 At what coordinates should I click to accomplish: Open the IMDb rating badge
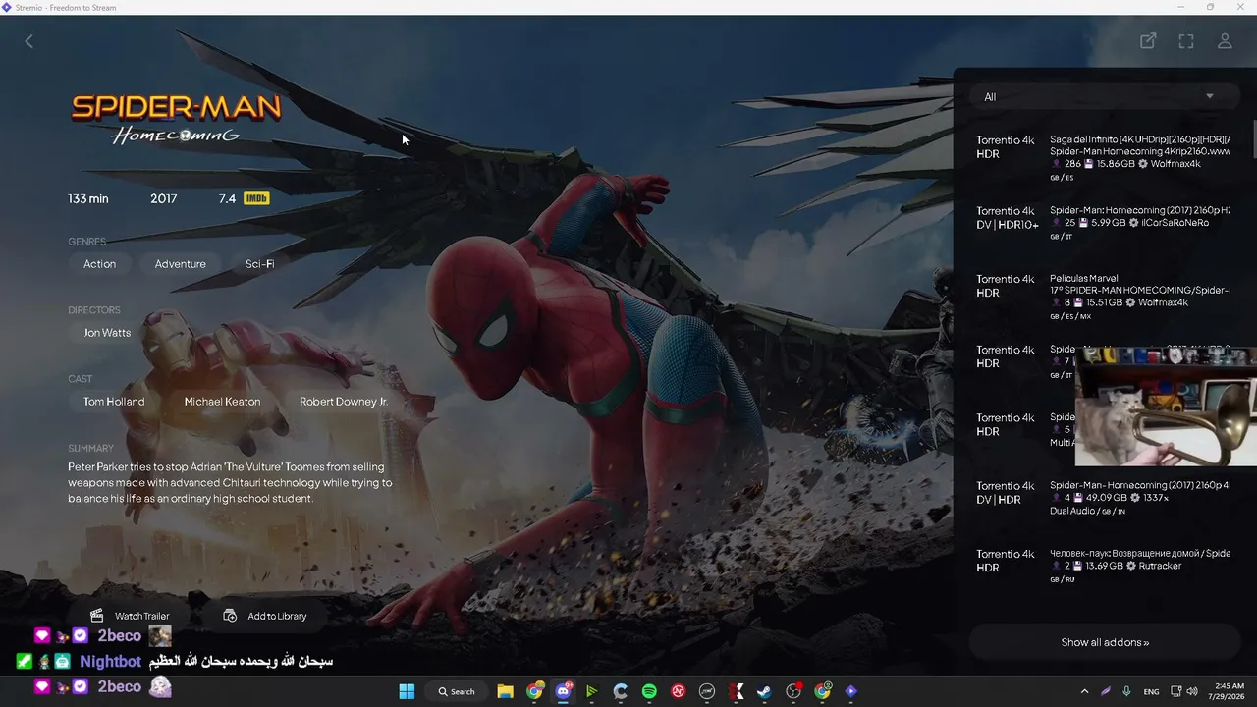[x=256, y=198]
